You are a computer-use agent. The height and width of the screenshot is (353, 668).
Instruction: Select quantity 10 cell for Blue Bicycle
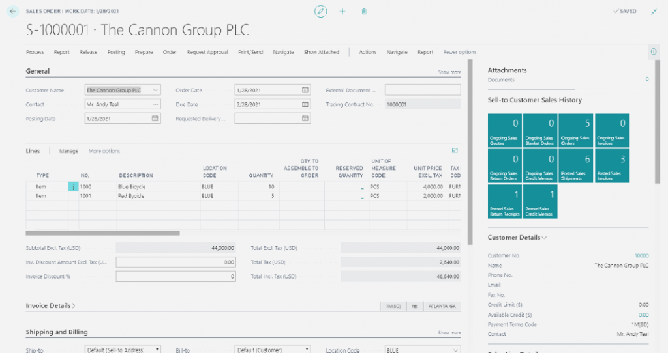[259, 186]
